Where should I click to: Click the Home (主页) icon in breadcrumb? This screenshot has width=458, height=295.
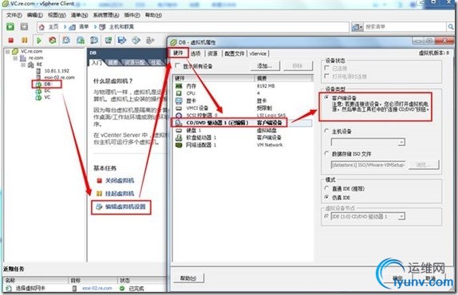pyautogui.click(x=41, y=27)
